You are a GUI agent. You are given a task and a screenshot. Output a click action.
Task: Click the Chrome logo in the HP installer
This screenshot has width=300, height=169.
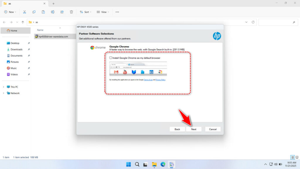[92, 47]
